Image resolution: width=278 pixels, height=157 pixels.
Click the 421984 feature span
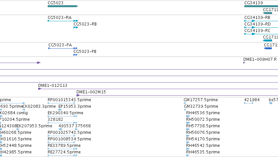[249, 103]
